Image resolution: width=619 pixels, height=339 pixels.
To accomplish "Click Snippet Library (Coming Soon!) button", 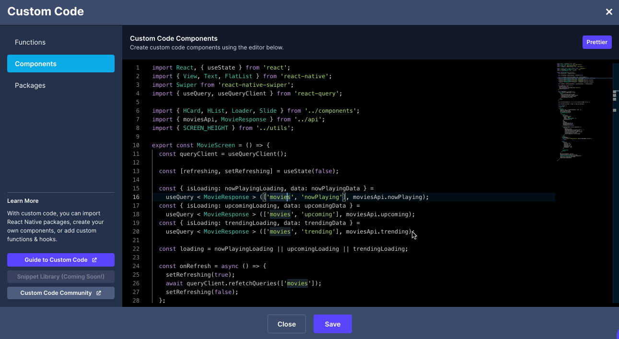I will 61,277.
